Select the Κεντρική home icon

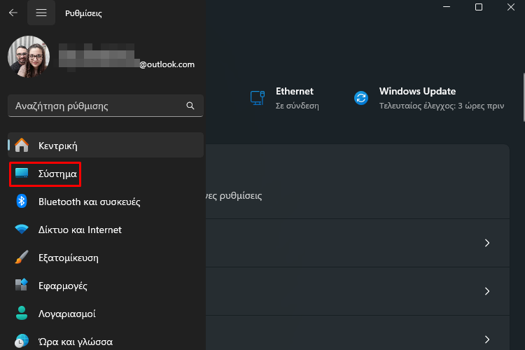point(22,145)
